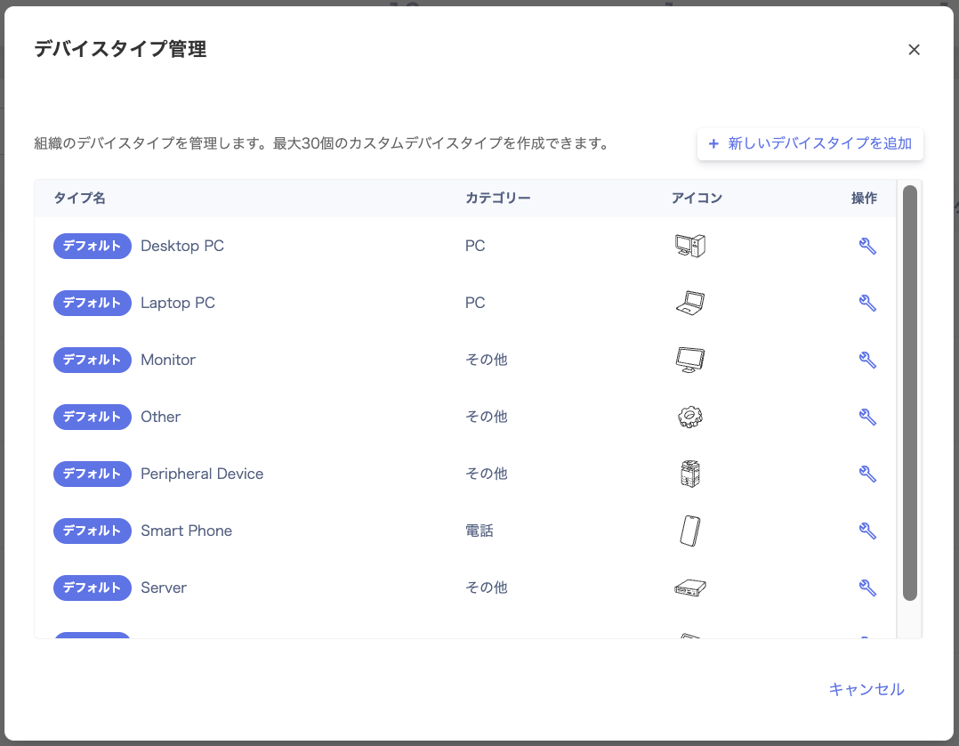959x746 pixels.
Task: Add a new device type with 新しいデバイスタイプを追加
Action: (x=810, y=144)
